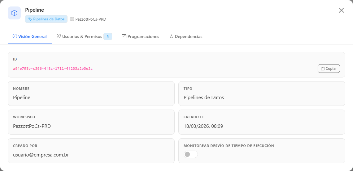Select the pink ID value a94e795b-c396-4f8c-1711-4f203a2b3e2c
Viewport: 353px width, 171px height.
(x=53, y=69)
